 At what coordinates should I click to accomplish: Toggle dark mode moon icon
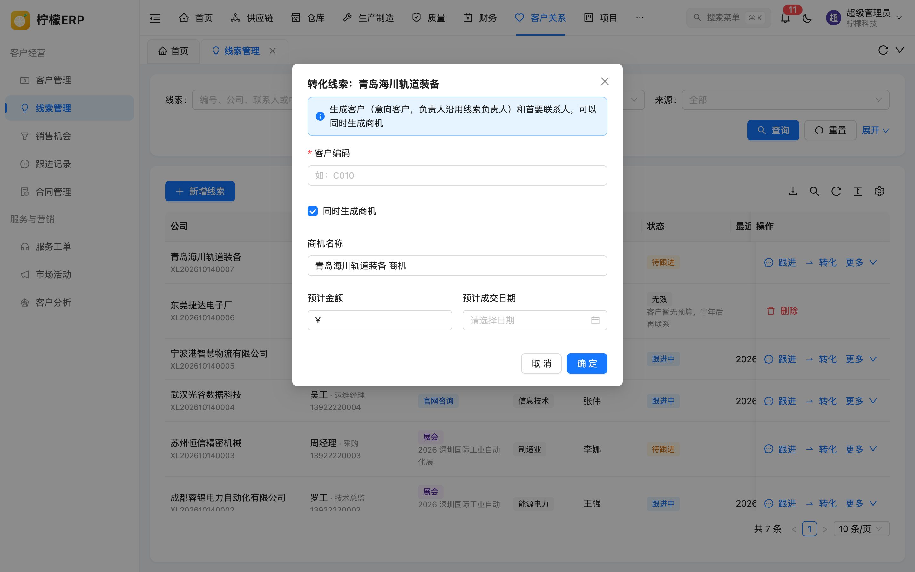tap(807, 18)
